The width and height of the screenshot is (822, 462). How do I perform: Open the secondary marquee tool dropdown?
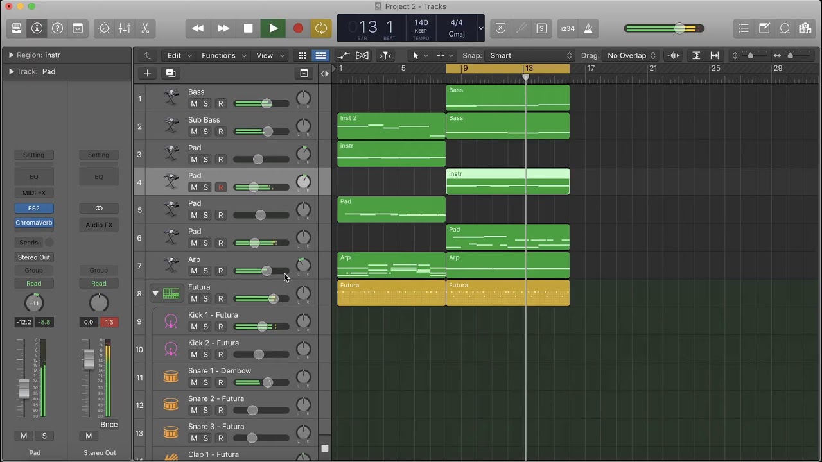(x=445, y=56)
